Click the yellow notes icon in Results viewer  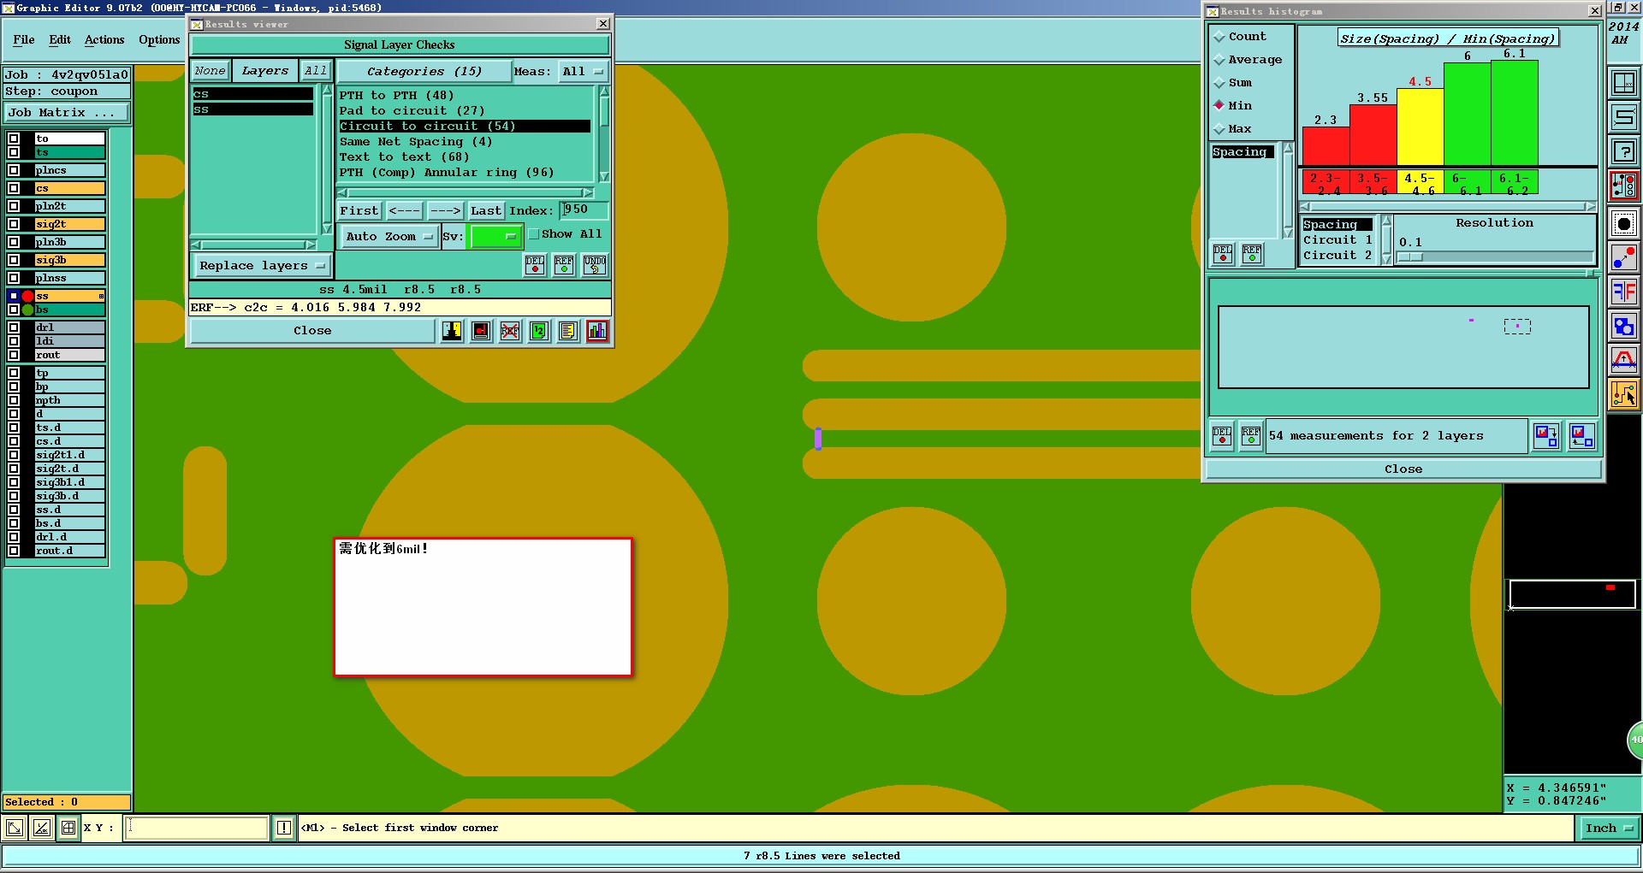click(568, 331)
